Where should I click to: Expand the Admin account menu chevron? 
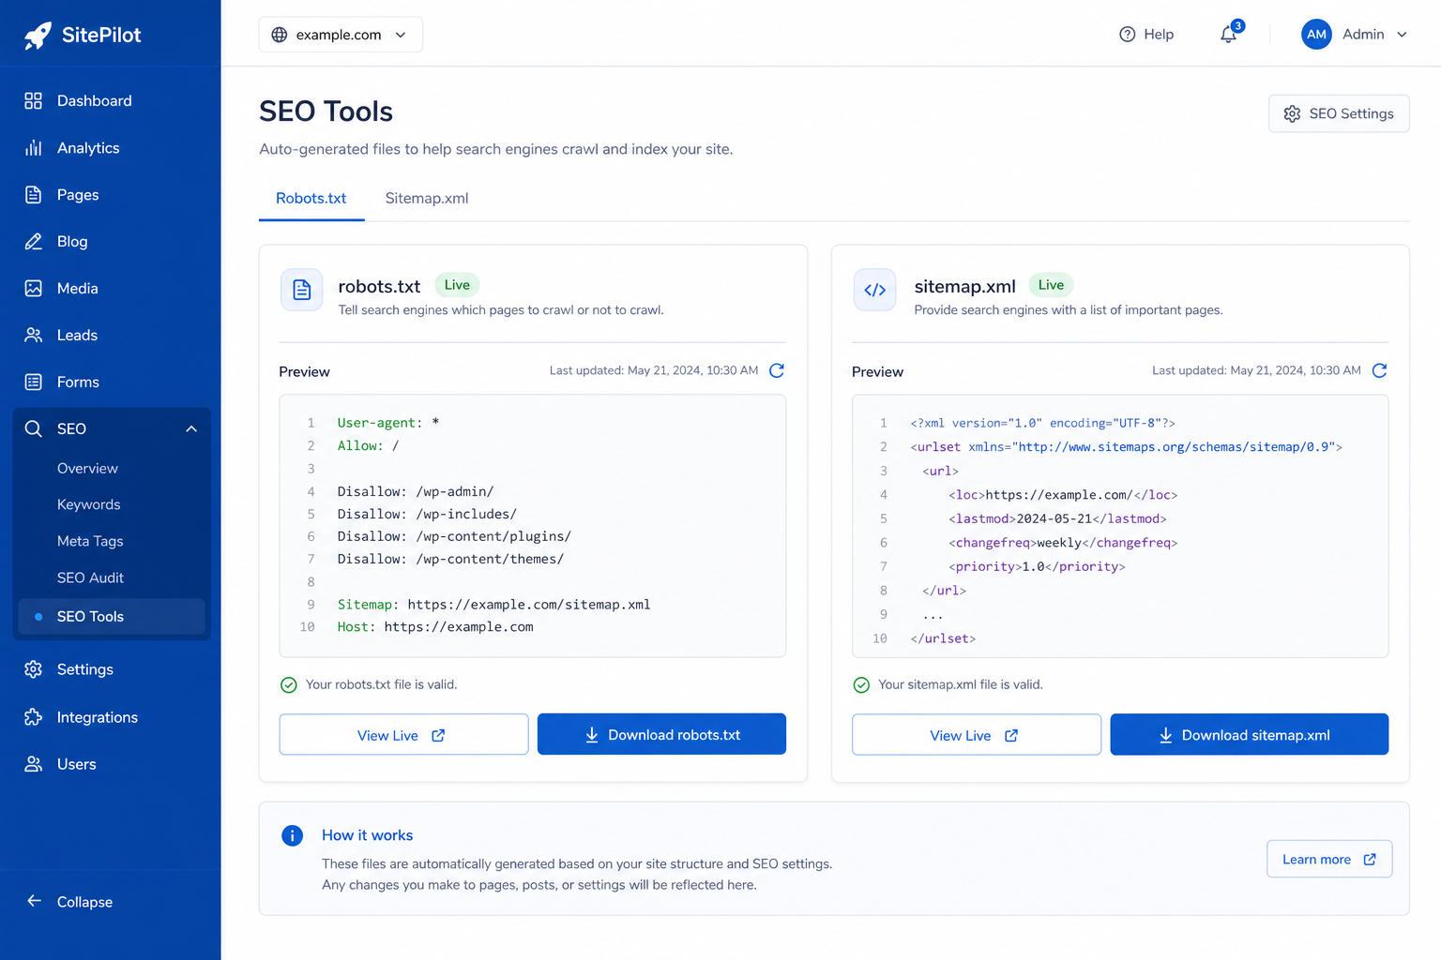click(1402, 35)
